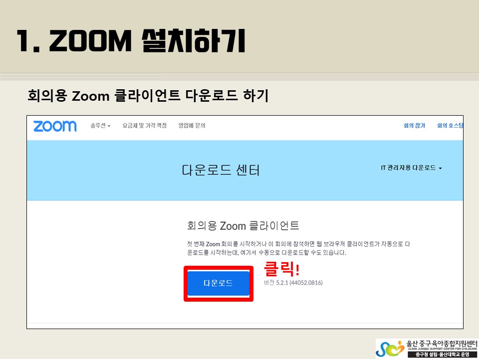The height and width of the screenshot is (359, 479).
Task: Expand the 솔루션 dropdown menu
Action: (100, 126)
